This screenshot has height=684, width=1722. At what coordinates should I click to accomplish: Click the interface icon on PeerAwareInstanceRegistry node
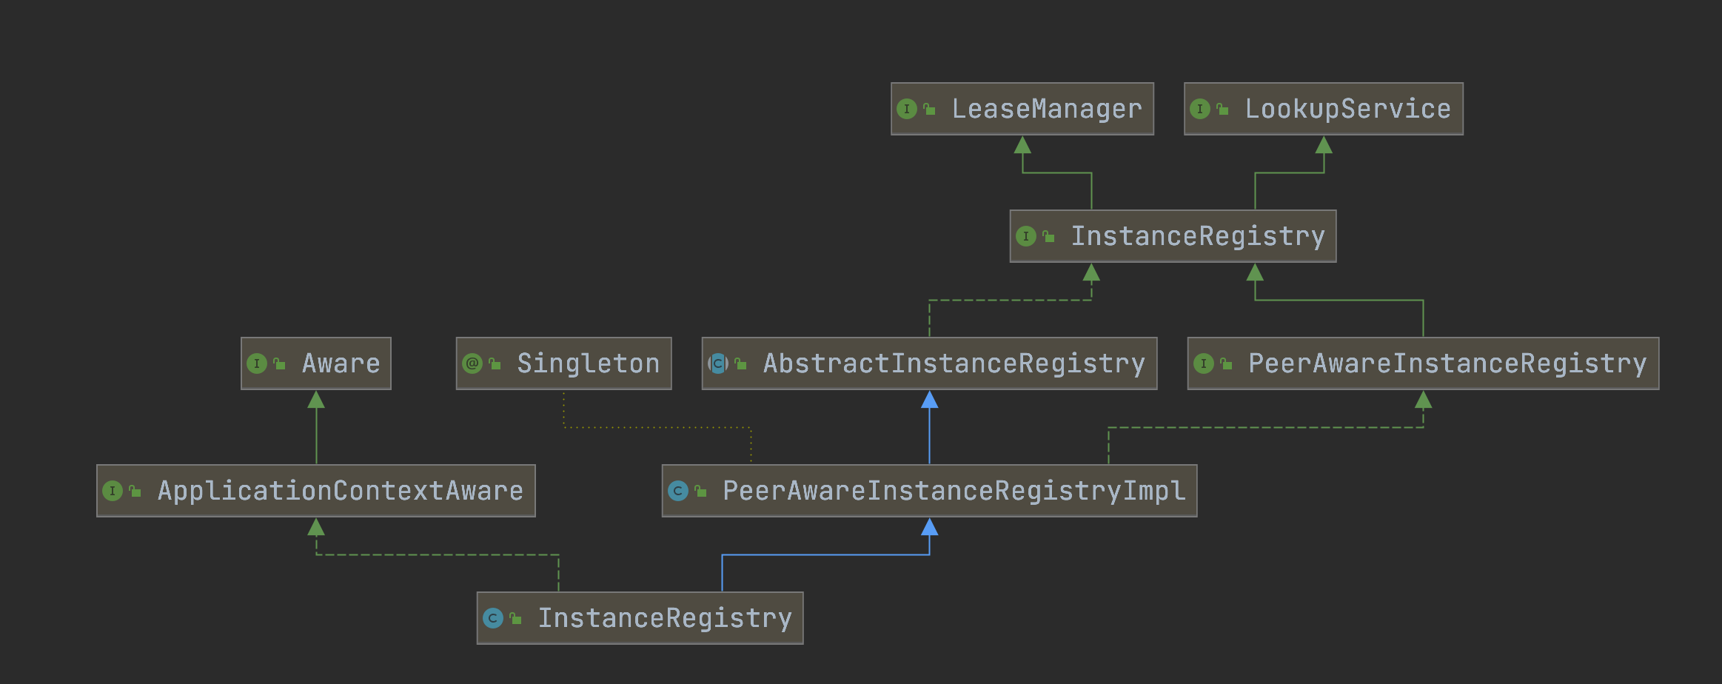tap(1203, 363)
